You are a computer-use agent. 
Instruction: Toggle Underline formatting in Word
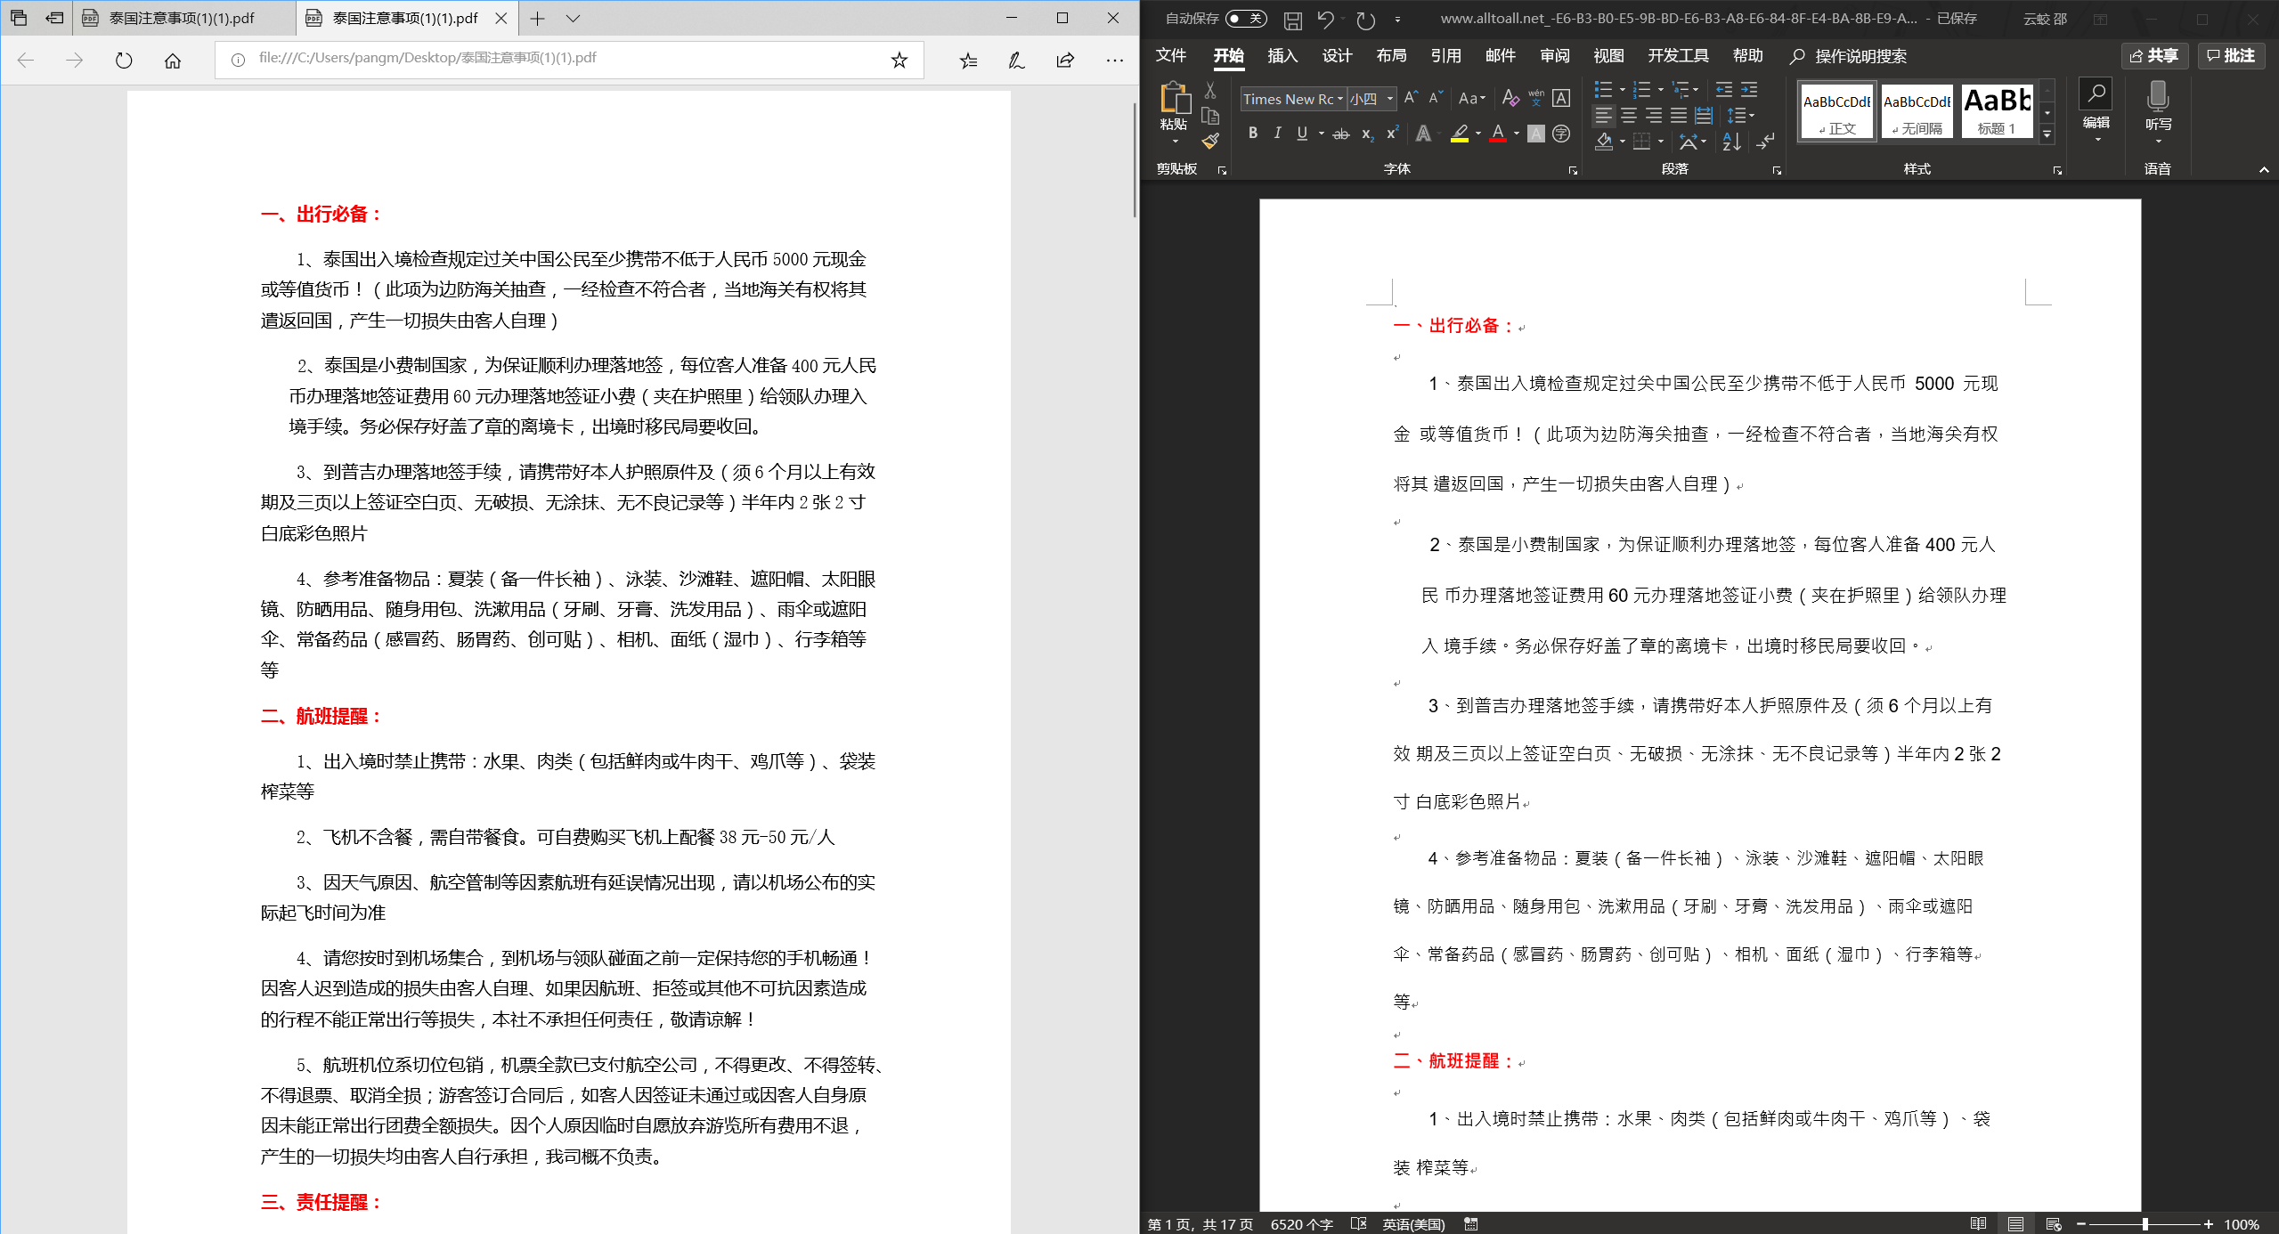pos(1302,134)
